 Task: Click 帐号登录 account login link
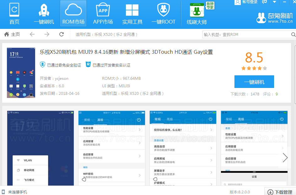coord(250,2)
